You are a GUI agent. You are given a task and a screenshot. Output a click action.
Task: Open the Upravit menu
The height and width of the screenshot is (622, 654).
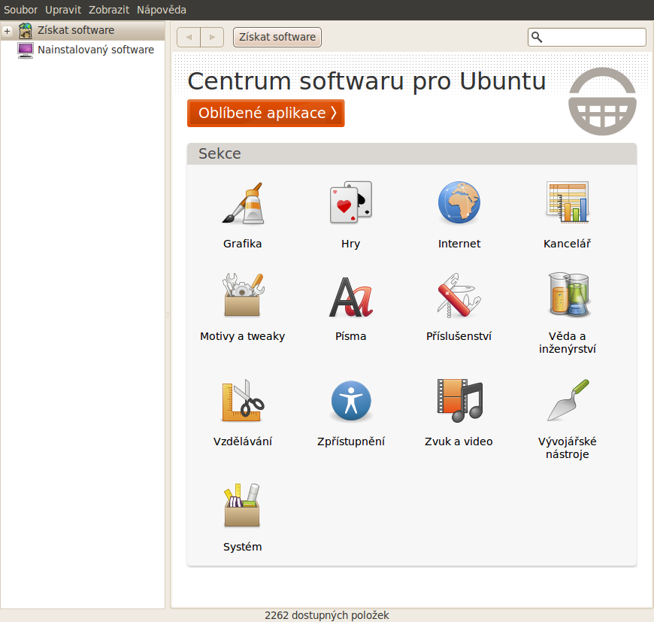click(63, 10)
